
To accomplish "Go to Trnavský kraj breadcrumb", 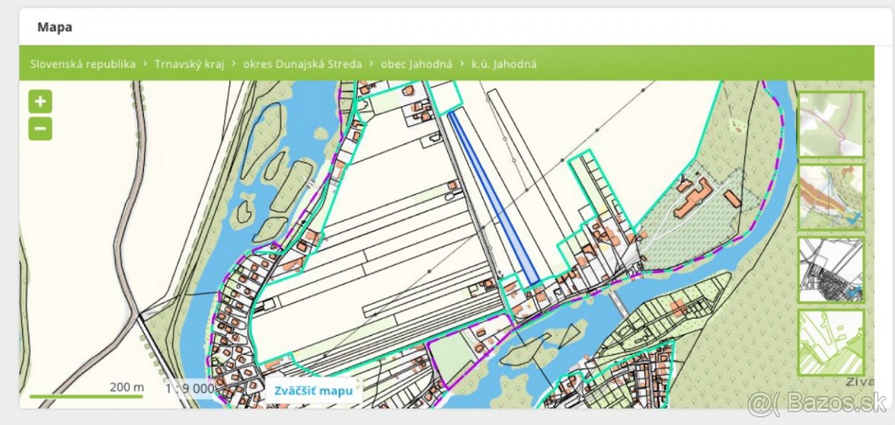I will [x=189, y=64].
